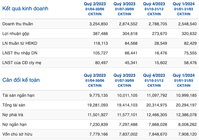Image resolution: width=199 pixels, height=140 pixels.
Task: Click the LNST thu nhập DN row label
Action: click(20, 53)
